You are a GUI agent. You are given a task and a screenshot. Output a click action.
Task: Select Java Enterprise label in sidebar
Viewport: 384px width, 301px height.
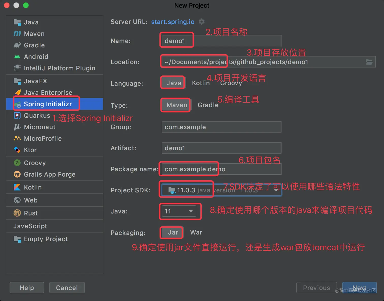point(48,92)
